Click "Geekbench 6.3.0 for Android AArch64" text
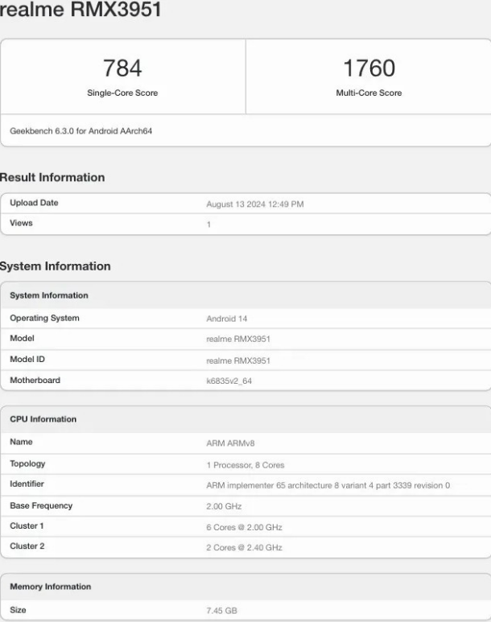This screenshot has width=491, height=622. (x=81, y=131)
